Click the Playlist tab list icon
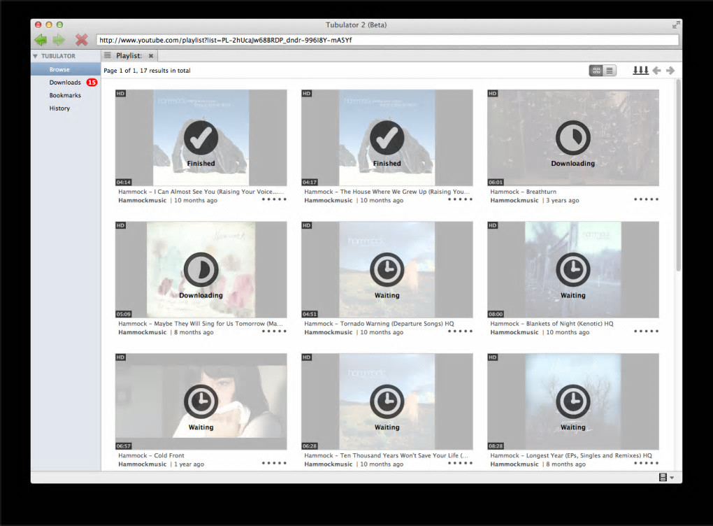The height and width of the screenshot is (526, 713). coord(108,55)
